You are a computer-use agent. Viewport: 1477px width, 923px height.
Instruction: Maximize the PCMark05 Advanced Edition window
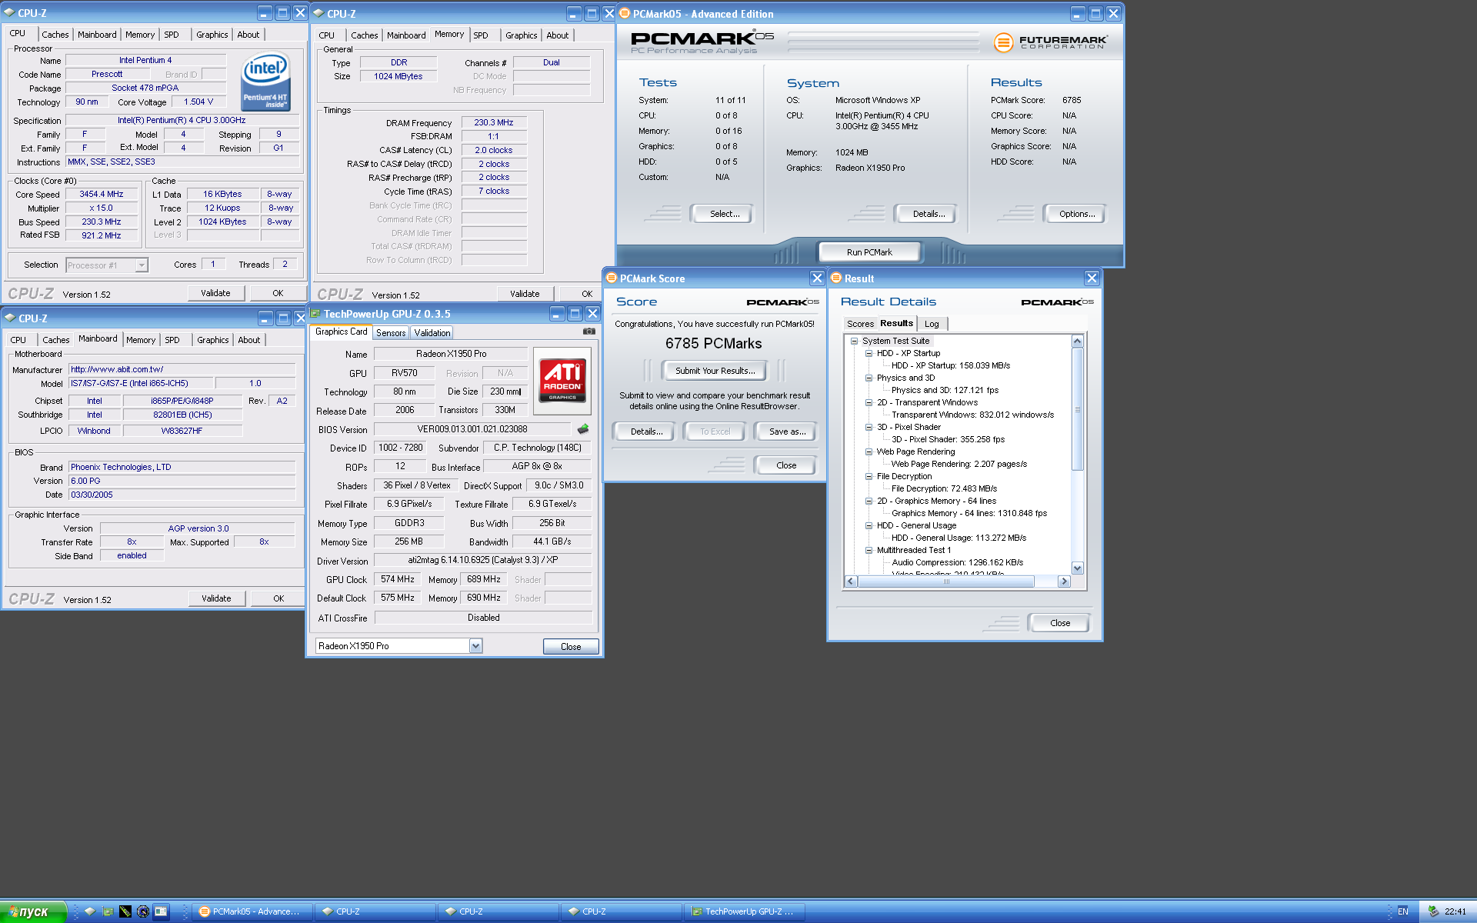click(1095, 14)
